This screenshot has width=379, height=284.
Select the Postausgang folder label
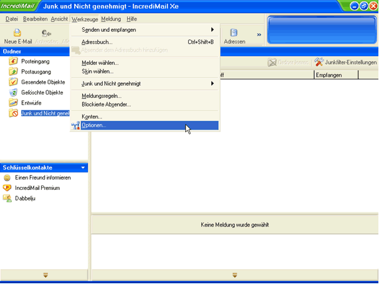pyautogui.click(x=36, y=72)
